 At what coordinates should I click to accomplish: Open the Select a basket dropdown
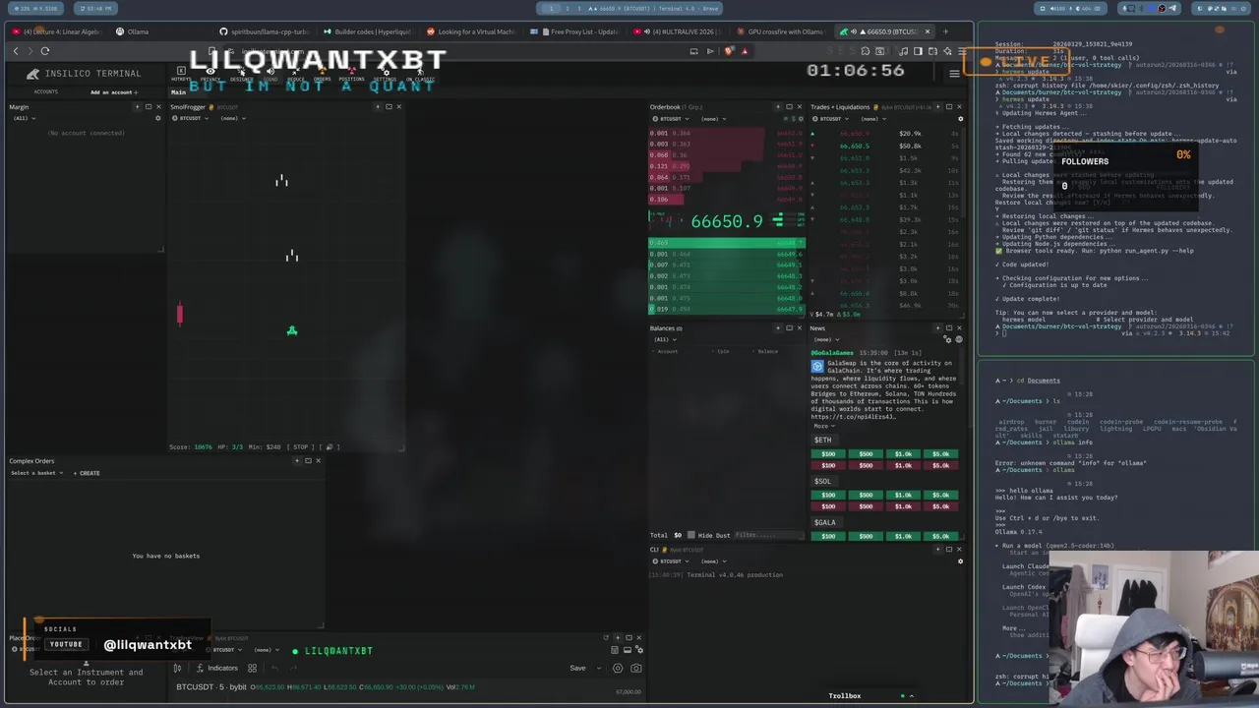36,473
